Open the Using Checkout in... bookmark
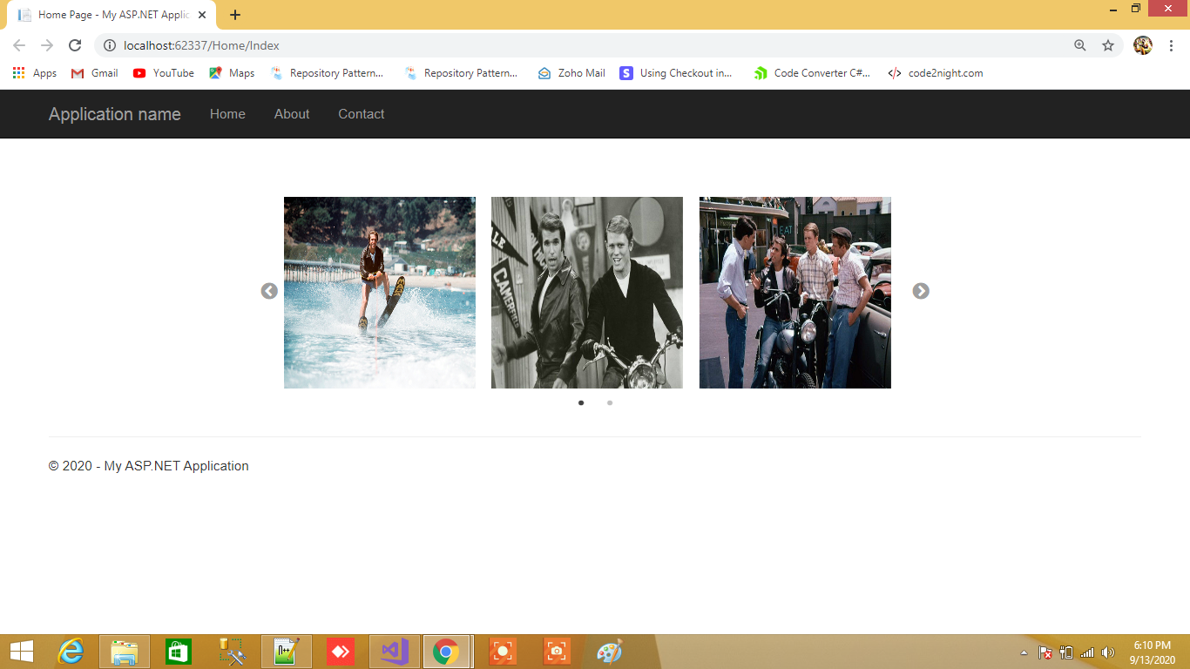1190x669 pixels. (x=677, y=73)
